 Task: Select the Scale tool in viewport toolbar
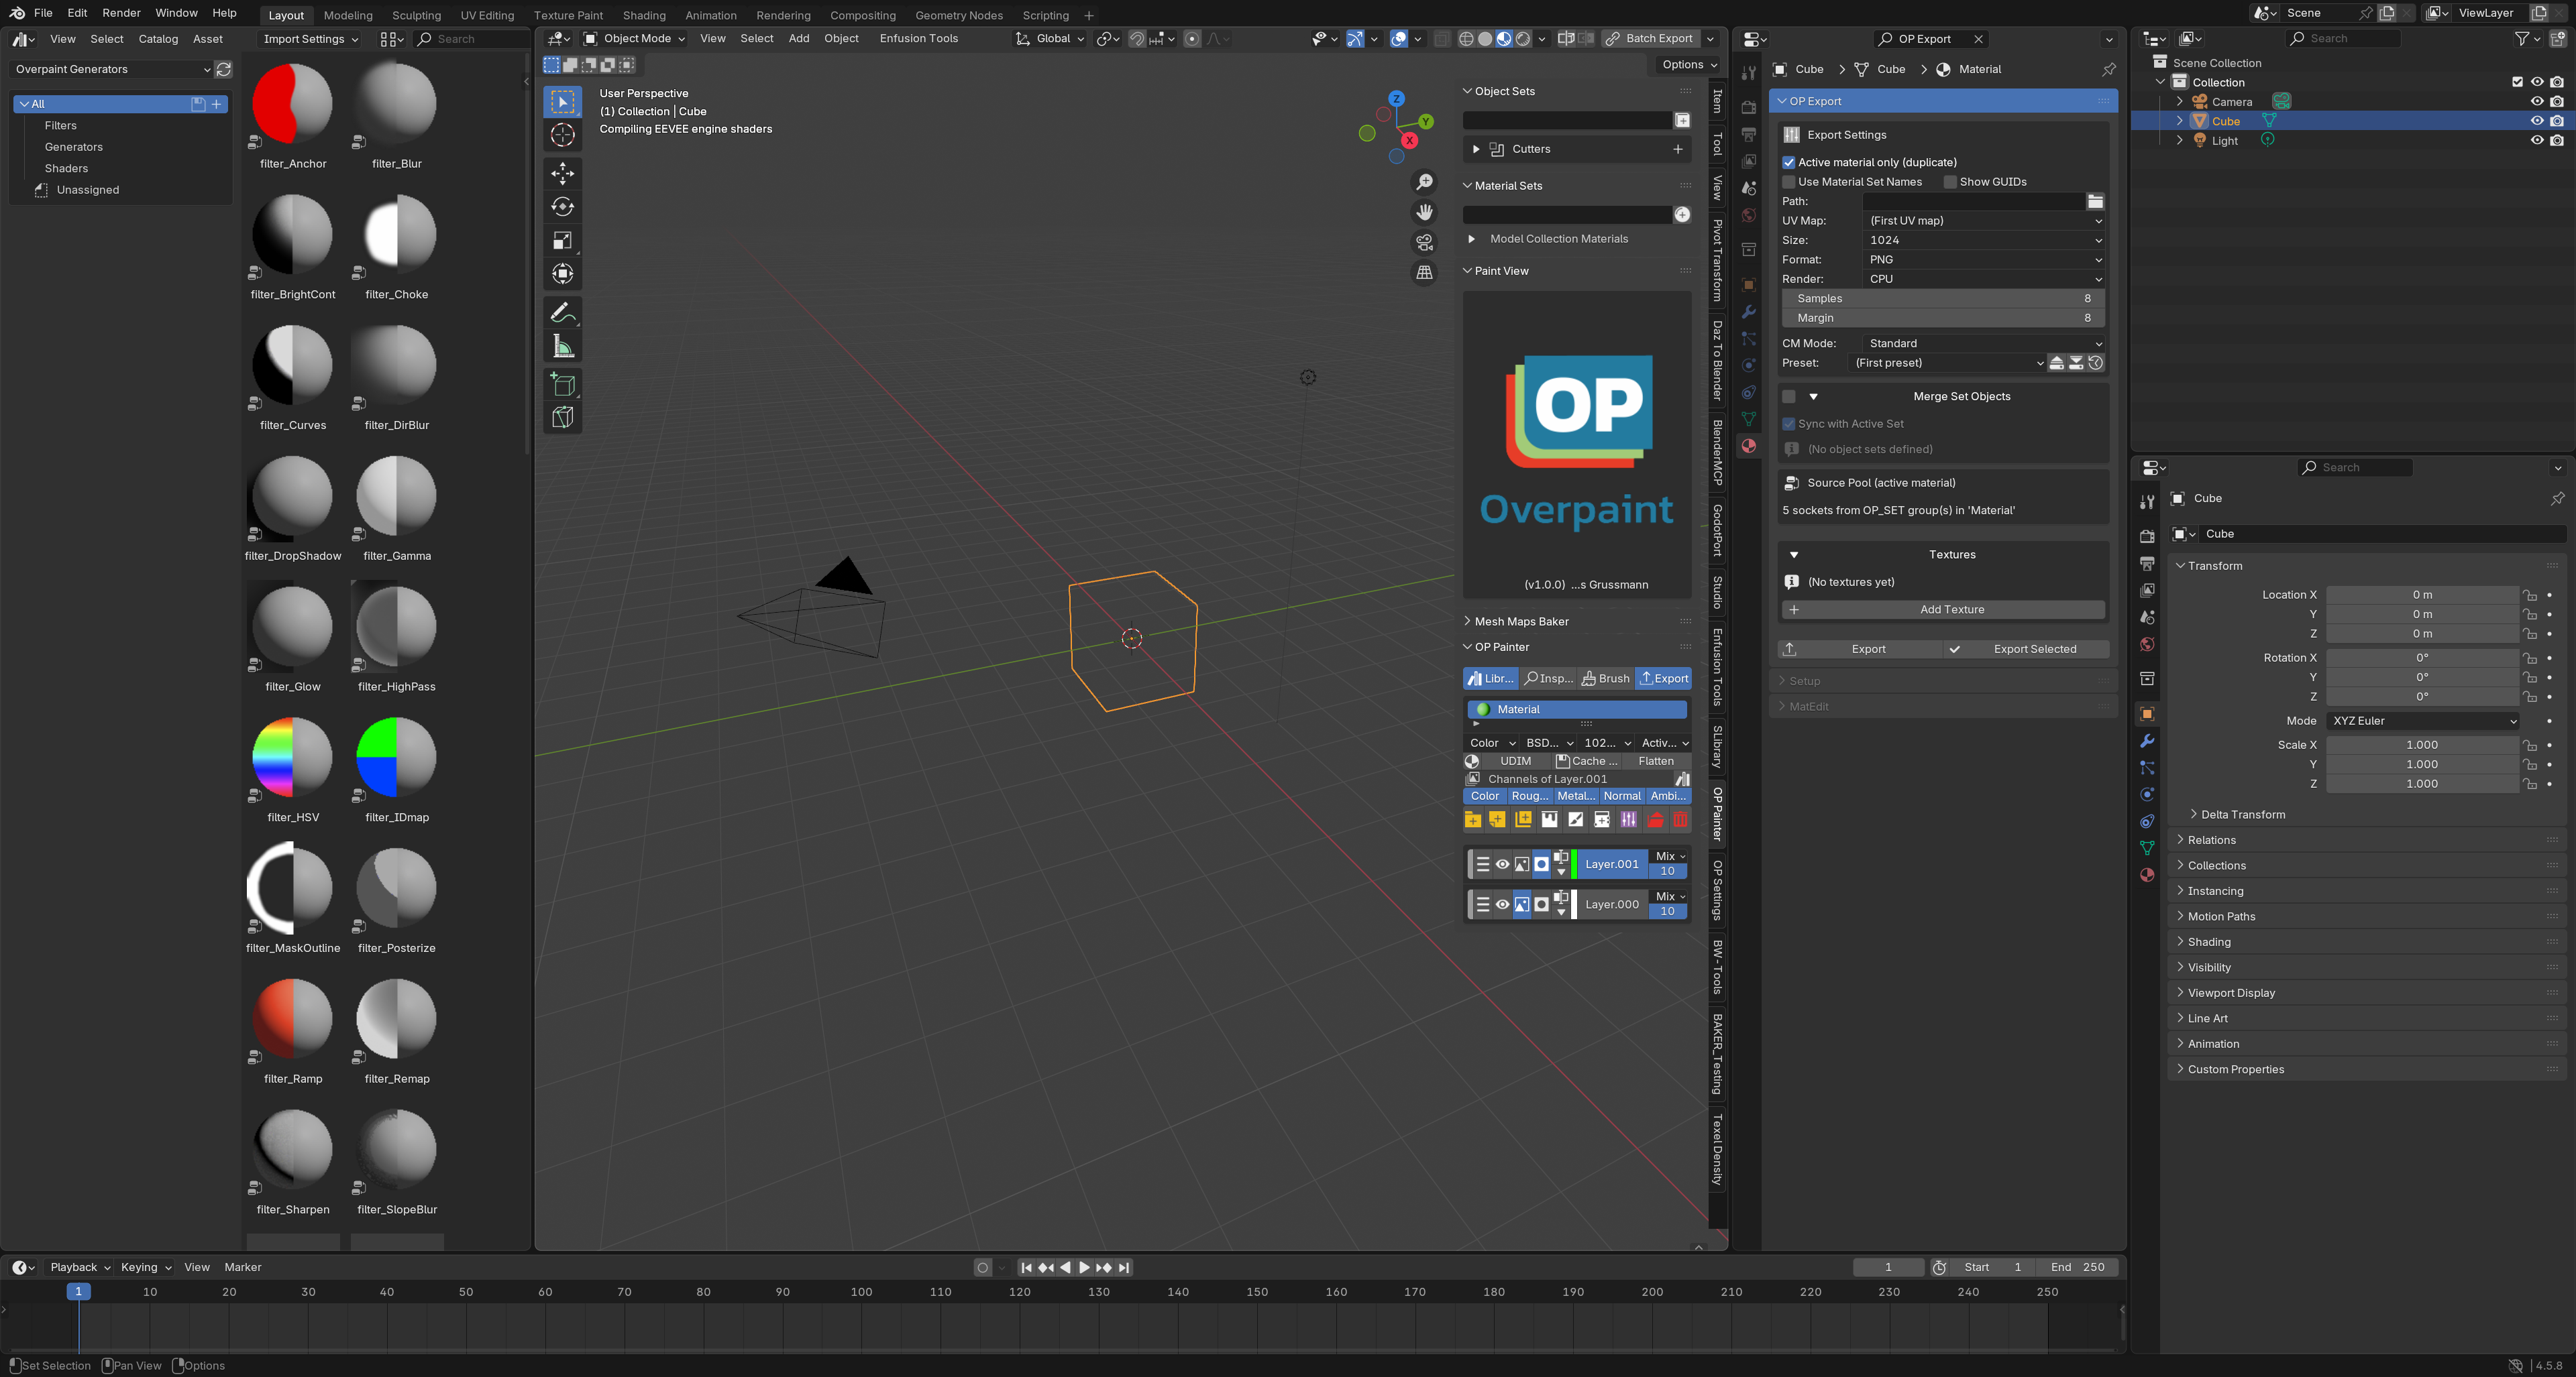click(x=563, y=240)
